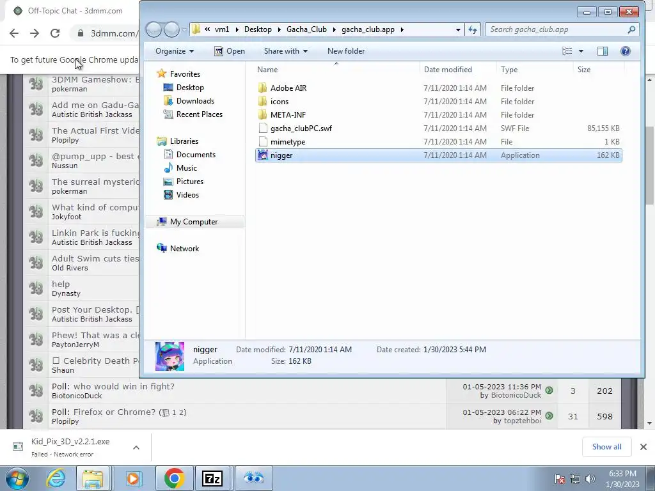Select the META-INF folder
Image resolution: width=655 pixels, height=491 pixels.
[288, 115]
